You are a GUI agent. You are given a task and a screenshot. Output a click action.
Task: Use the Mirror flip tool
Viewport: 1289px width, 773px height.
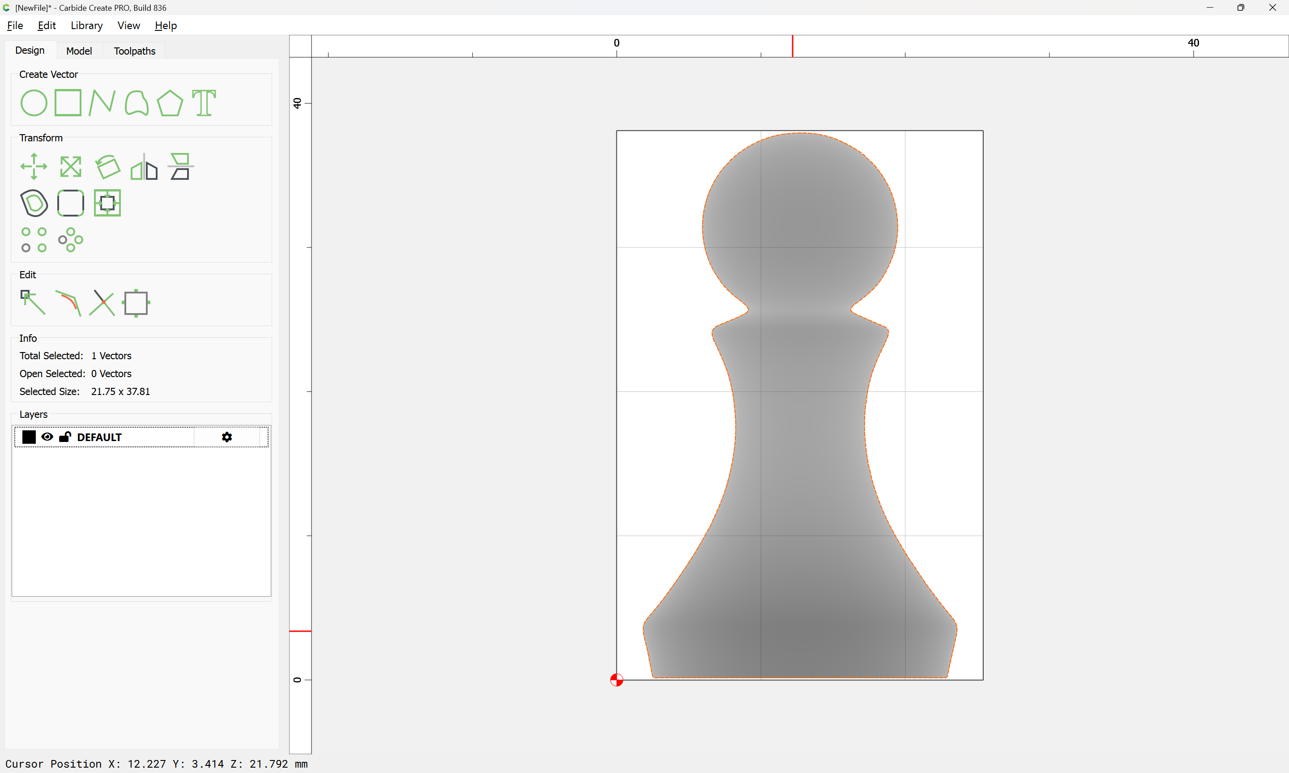click(x=144, y=167)
